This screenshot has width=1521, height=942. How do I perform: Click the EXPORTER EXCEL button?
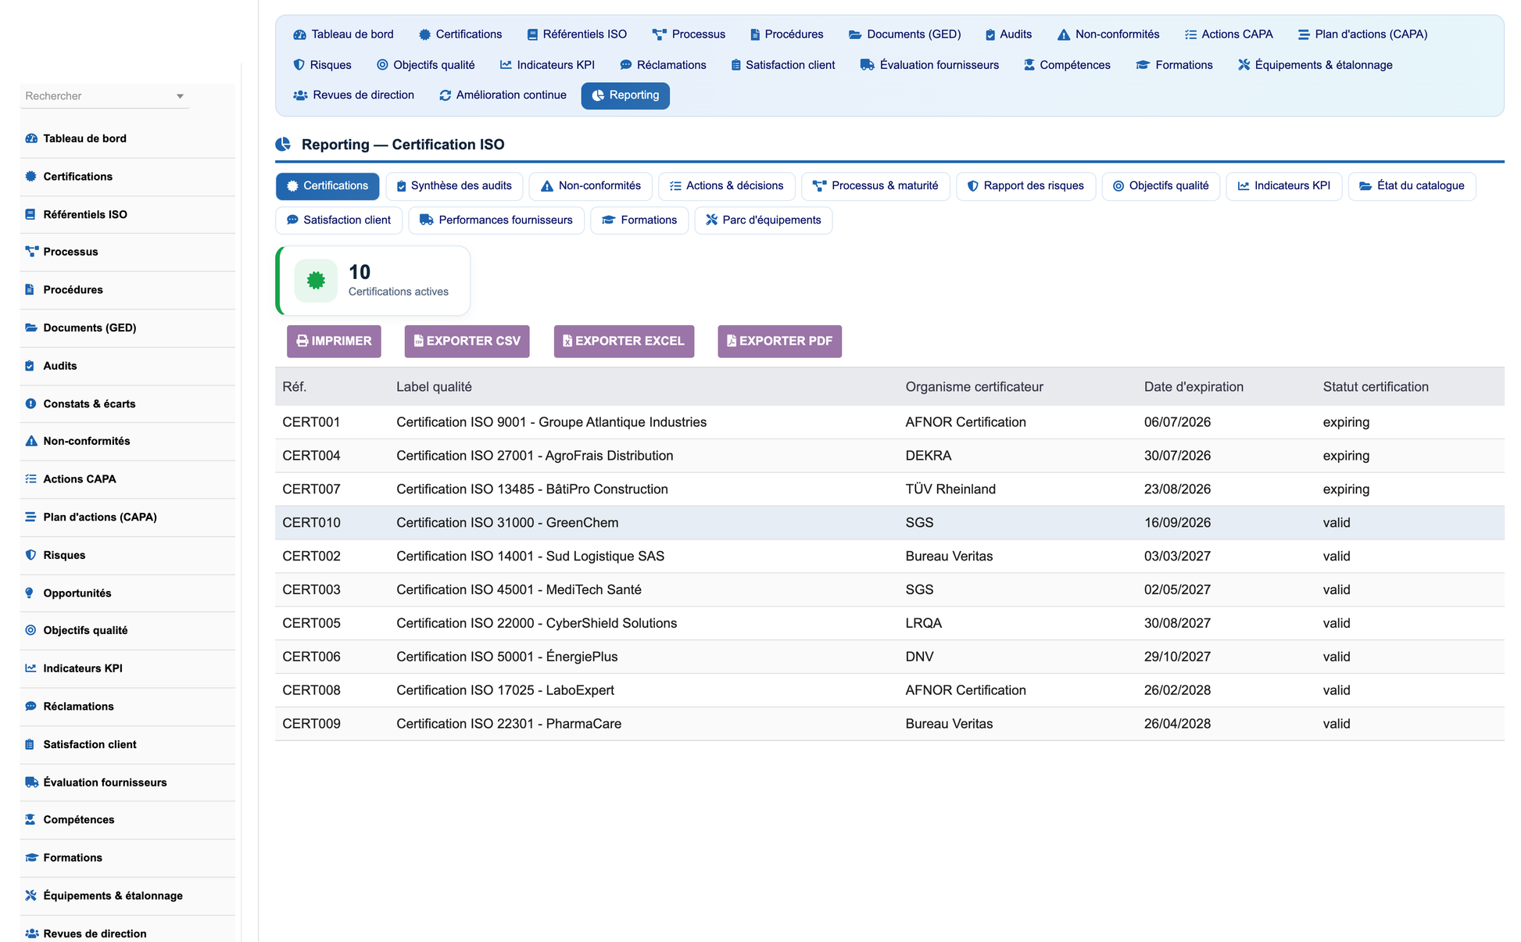(624, 342)
